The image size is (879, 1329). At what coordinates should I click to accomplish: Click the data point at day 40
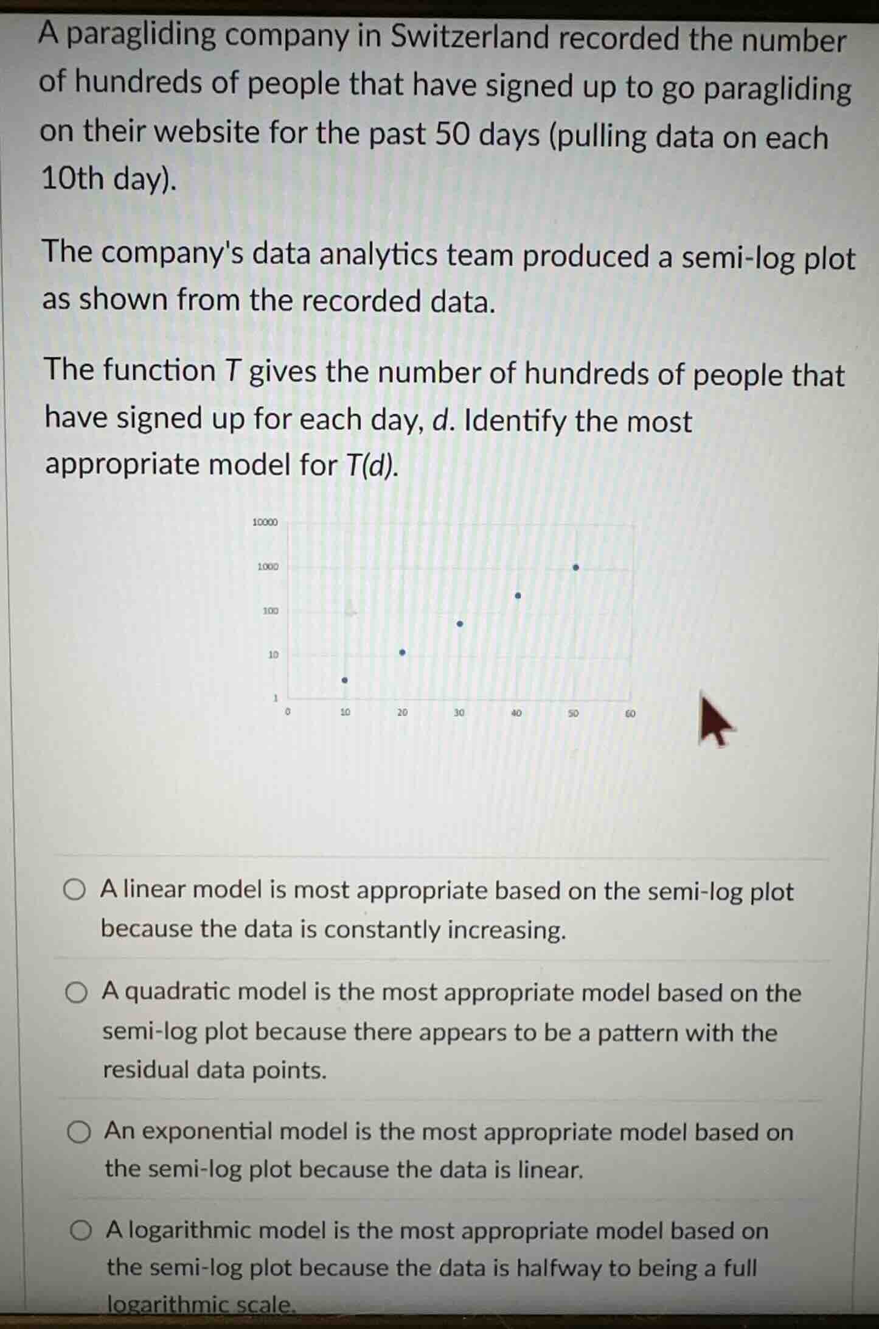[518, 595]
